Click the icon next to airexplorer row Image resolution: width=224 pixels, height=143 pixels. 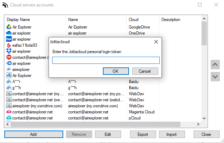coord(9,69)
